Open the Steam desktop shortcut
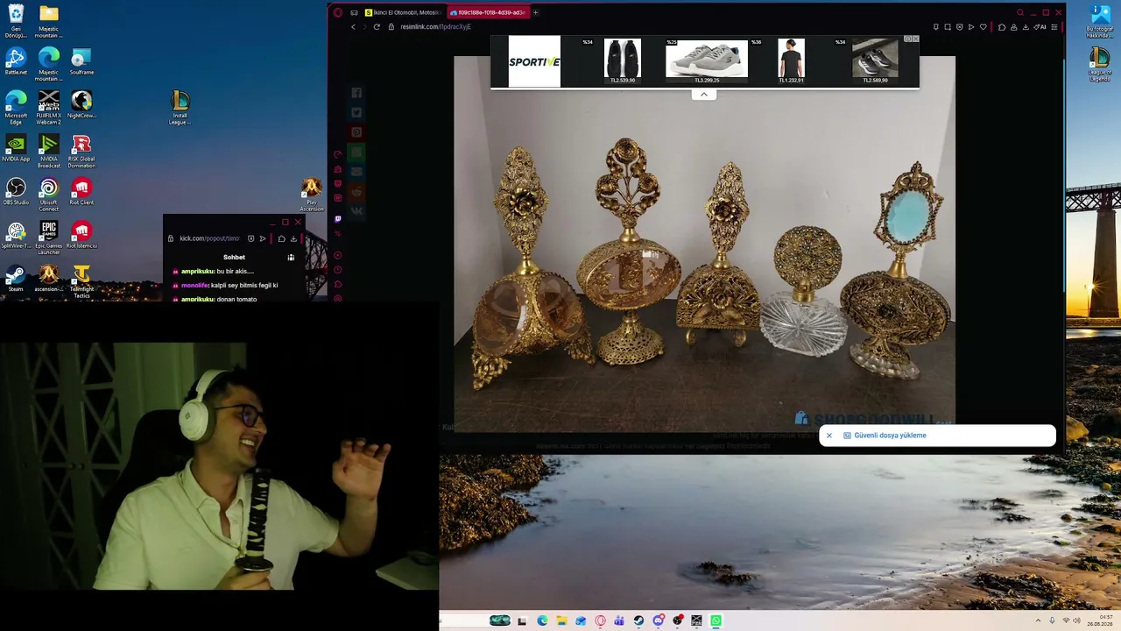The width and height of the screenshot is (1121, 631). tap(16, 278)
